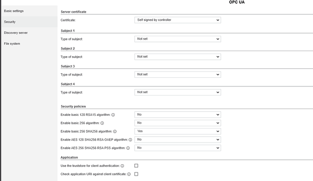This screenshot has width=313, height=181.
Task: Click info icon for AES 128 SHA256 RSA OAEP
Action: point(130,140)
